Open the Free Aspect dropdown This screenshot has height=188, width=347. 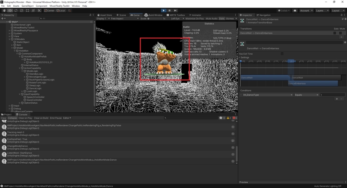tap(125, 19)
